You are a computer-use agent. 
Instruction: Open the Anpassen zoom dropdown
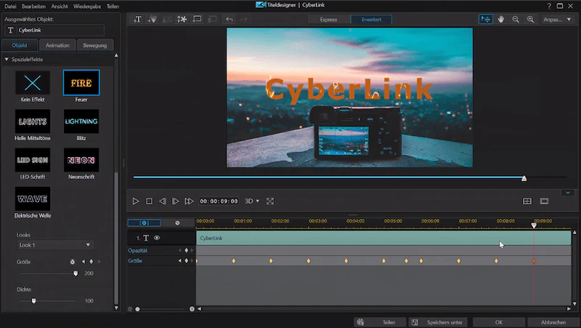(557, 20)
